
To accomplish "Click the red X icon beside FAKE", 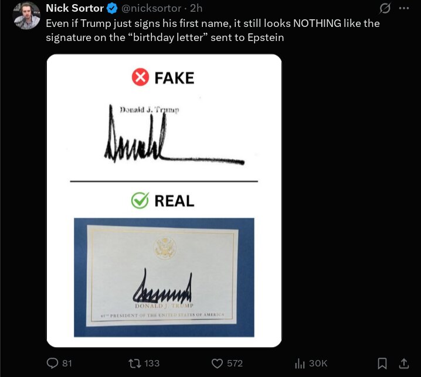I will pyautogui.click(x=140, y=77).
